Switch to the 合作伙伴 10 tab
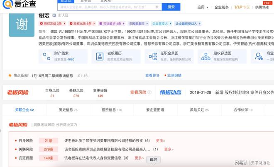 [x=243, y=110]
